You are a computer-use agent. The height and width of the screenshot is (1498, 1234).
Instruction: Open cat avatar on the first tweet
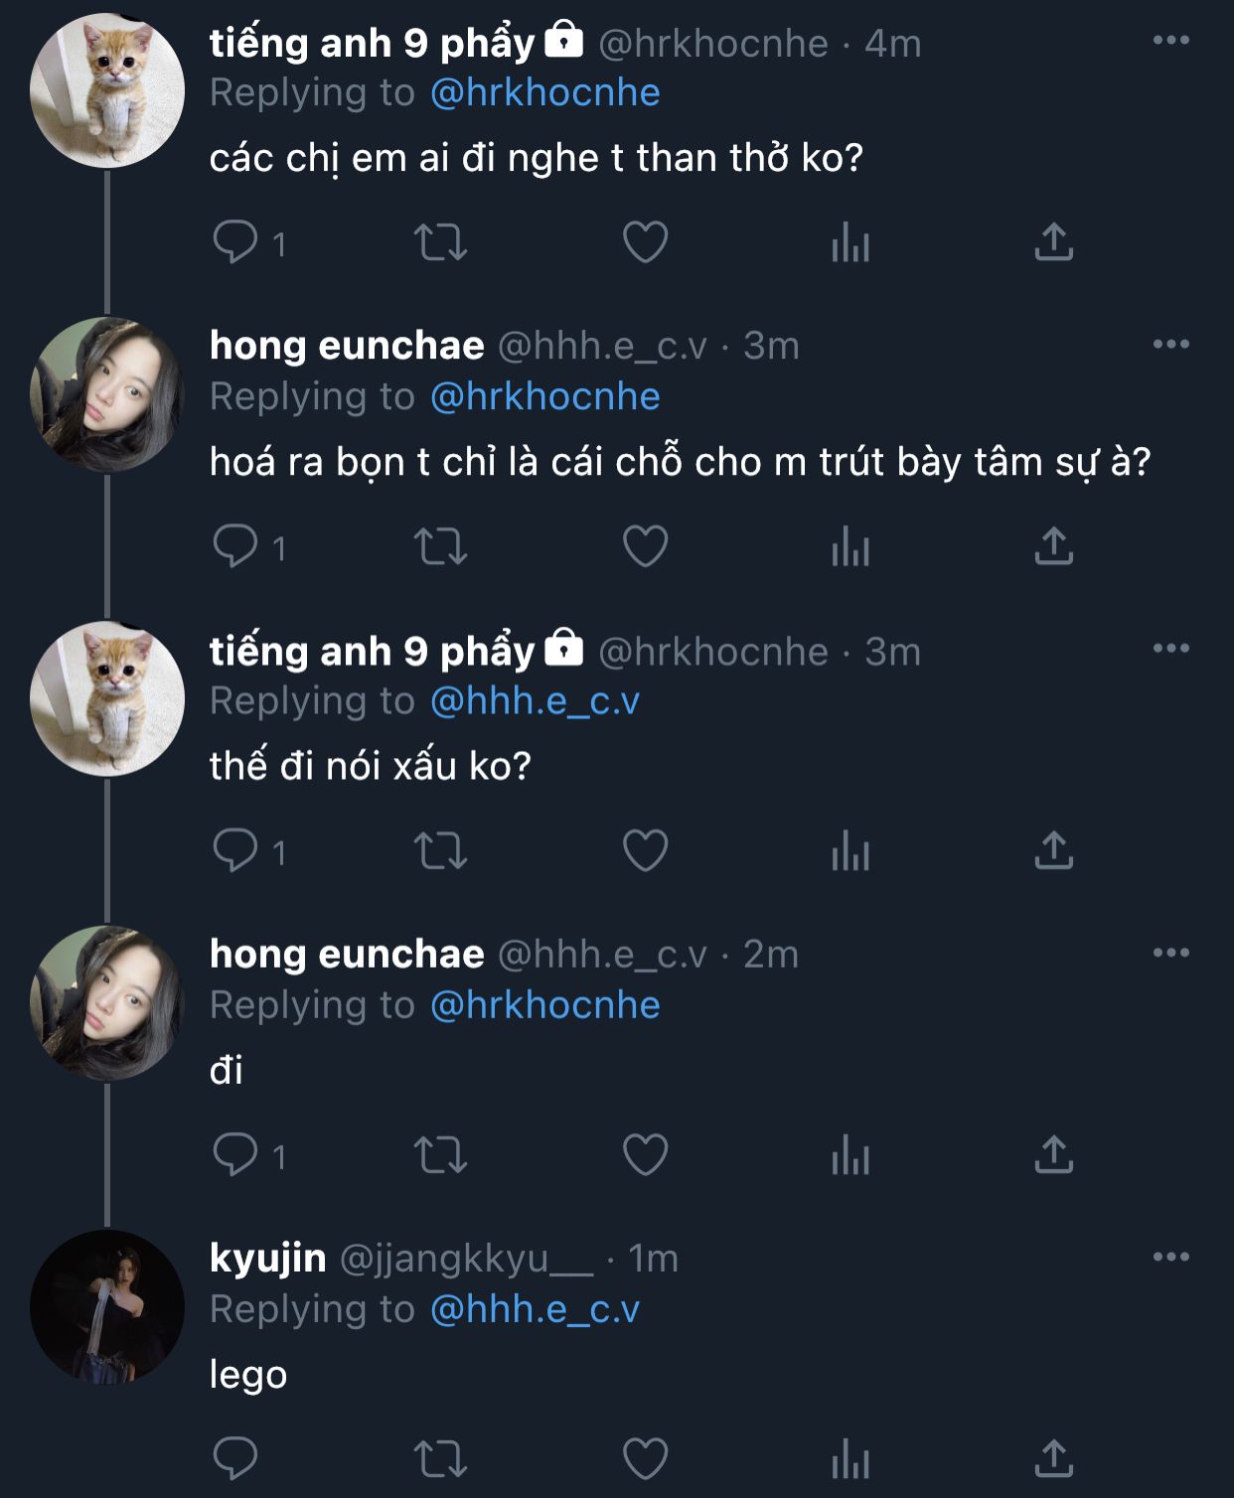click(x=107, y=90)
